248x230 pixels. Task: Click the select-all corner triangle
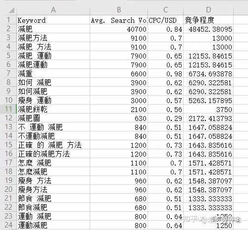(x=12, y=10)
